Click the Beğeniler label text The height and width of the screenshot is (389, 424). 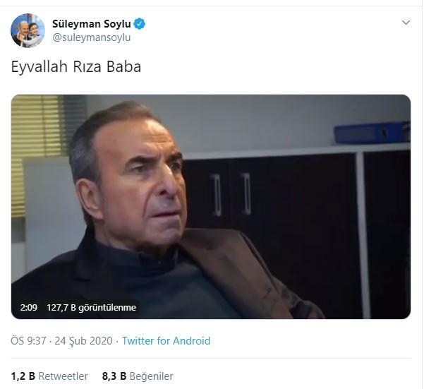pyautogui.click(x=152, y=376)
